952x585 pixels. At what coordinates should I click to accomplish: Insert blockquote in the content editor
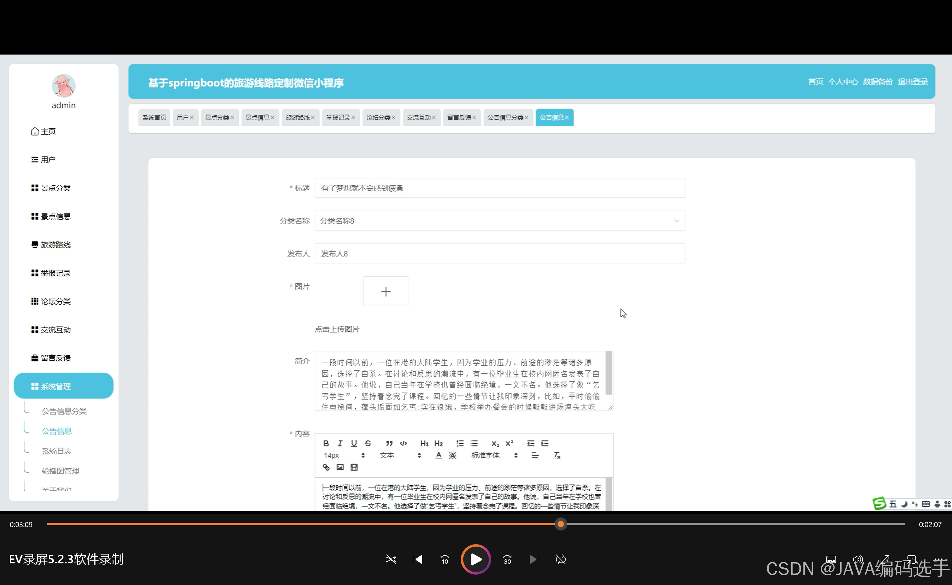coord(389,443)
